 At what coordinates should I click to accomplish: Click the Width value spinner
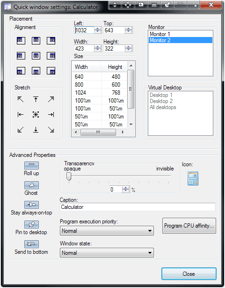(x=98, y=49)
